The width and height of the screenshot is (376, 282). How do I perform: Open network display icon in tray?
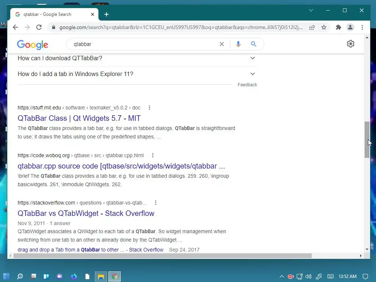click(x=300, y=277)
